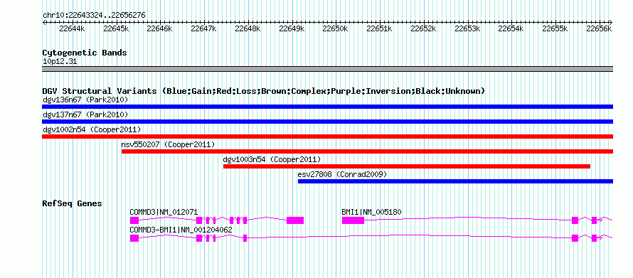633x278 pixels.
Task: Click the 22654k ruler tick label
Action: (x=511, y=28)
